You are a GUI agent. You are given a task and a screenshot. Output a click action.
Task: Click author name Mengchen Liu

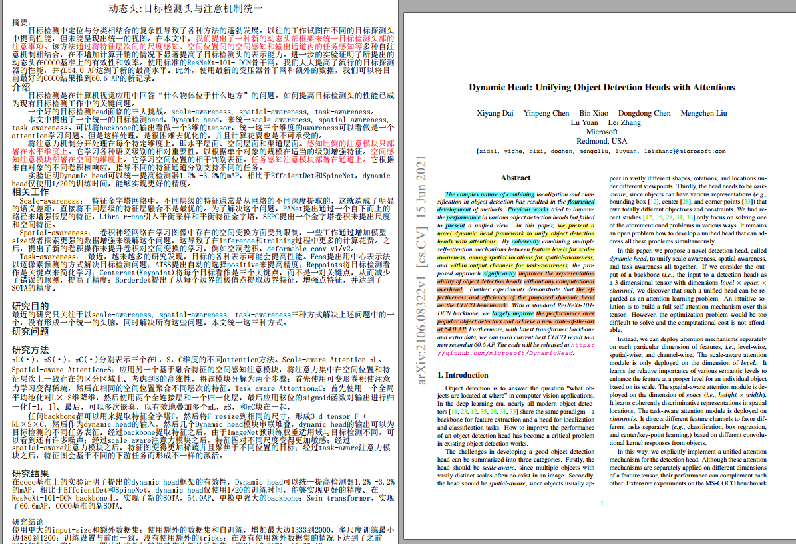point(703,113)
